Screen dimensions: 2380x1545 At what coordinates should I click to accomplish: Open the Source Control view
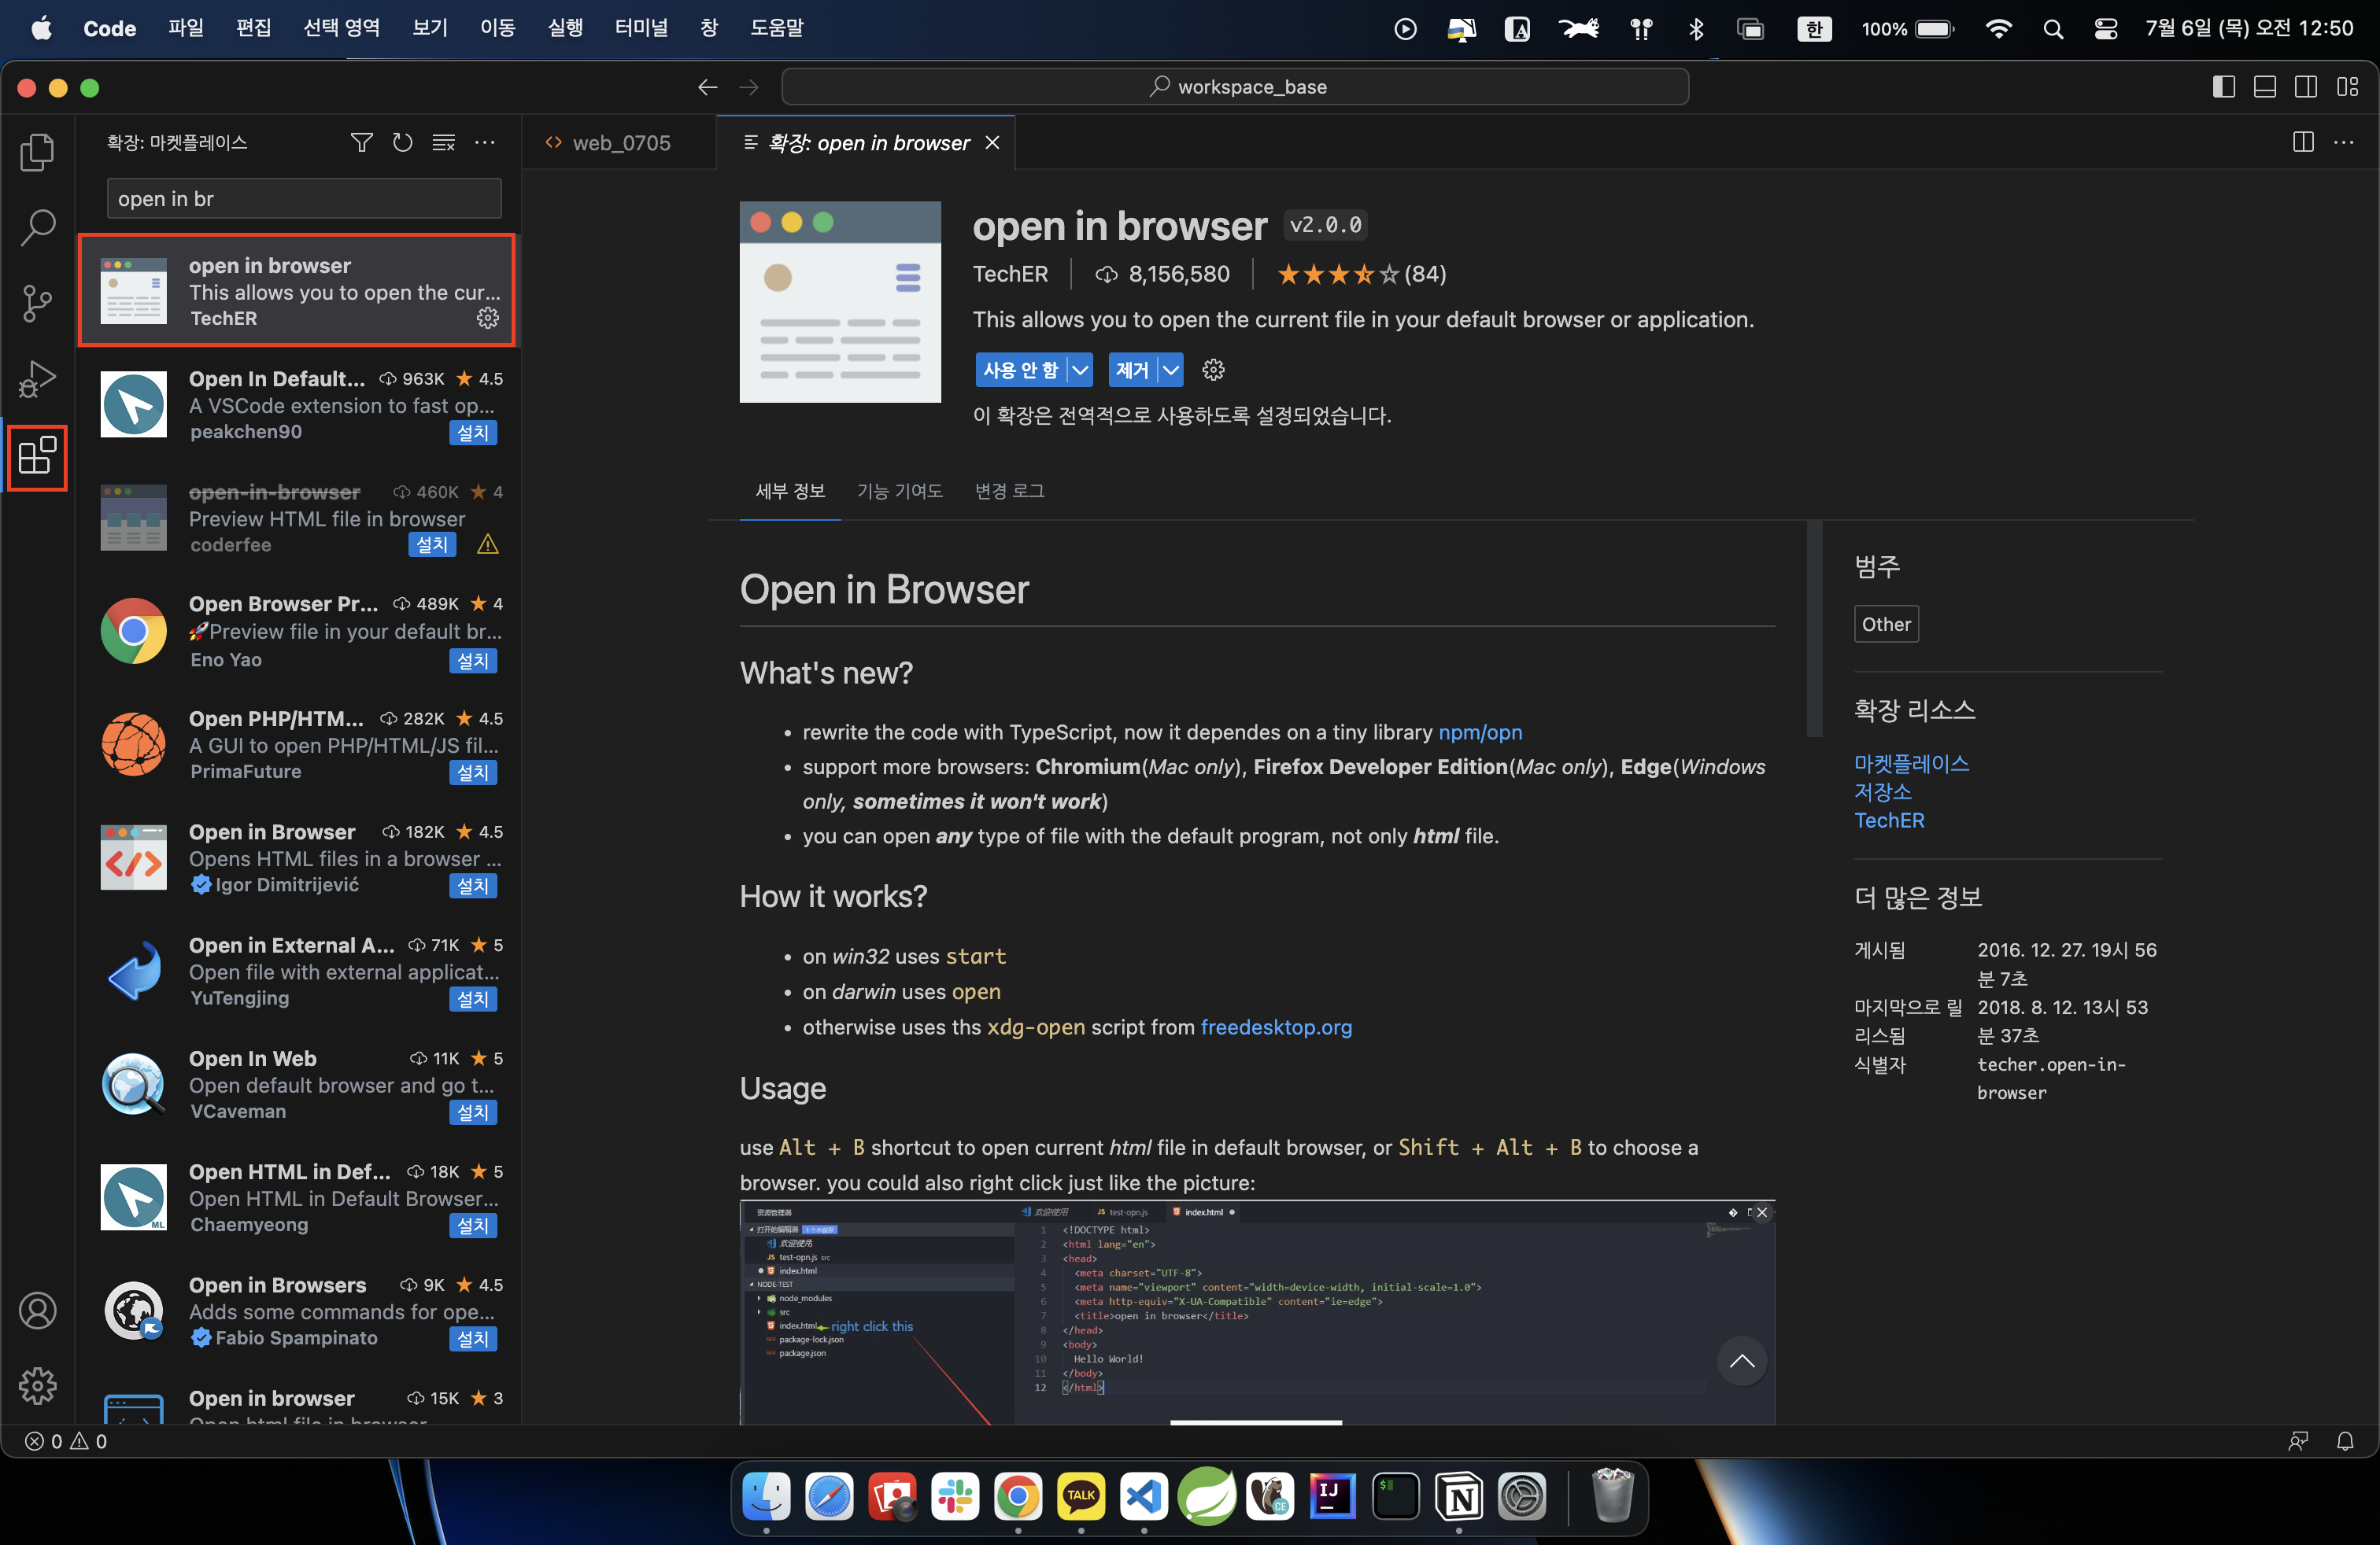coord(37,303)
